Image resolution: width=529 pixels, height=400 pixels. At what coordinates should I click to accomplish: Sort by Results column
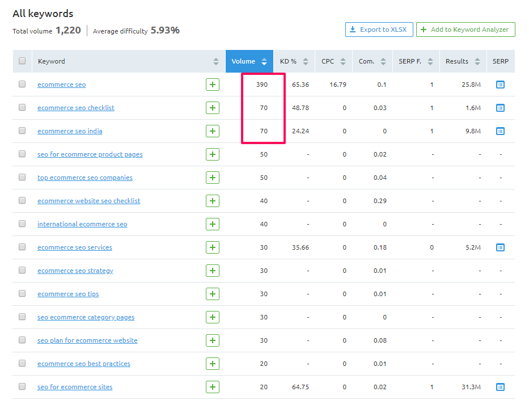[x=463, y=61]
